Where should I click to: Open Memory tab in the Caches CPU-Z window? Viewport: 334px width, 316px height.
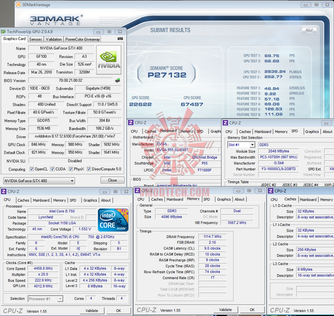click(x=326, y=200)
